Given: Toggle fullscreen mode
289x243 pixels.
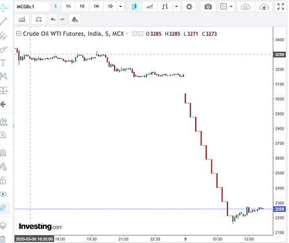Looking at the screenshot, I should pos(281,6).
